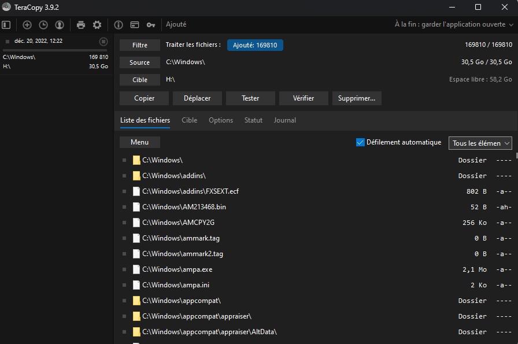
Task: Open the history clock icon
Action: click(x=43, y=25)
